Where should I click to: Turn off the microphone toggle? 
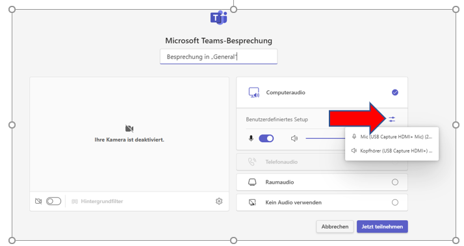266,138
